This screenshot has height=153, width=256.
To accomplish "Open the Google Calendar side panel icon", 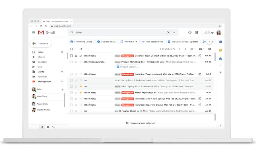I will [x=220, y=42].
